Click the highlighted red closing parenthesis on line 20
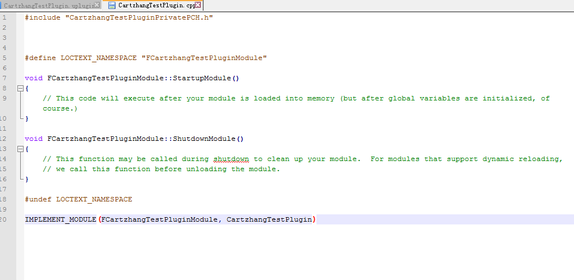The height and width of the screenshot is (280, 574). [314, 219]
